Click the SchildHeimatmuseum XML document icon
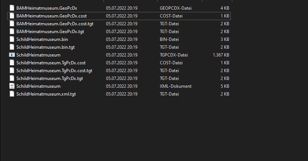308x161 pixels. pos(12,86)
